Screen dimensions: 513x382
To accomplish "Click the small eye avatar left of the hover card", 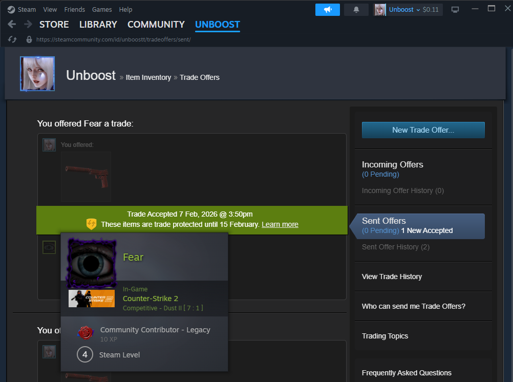I will pyautogui.click(x=49, y=247).
